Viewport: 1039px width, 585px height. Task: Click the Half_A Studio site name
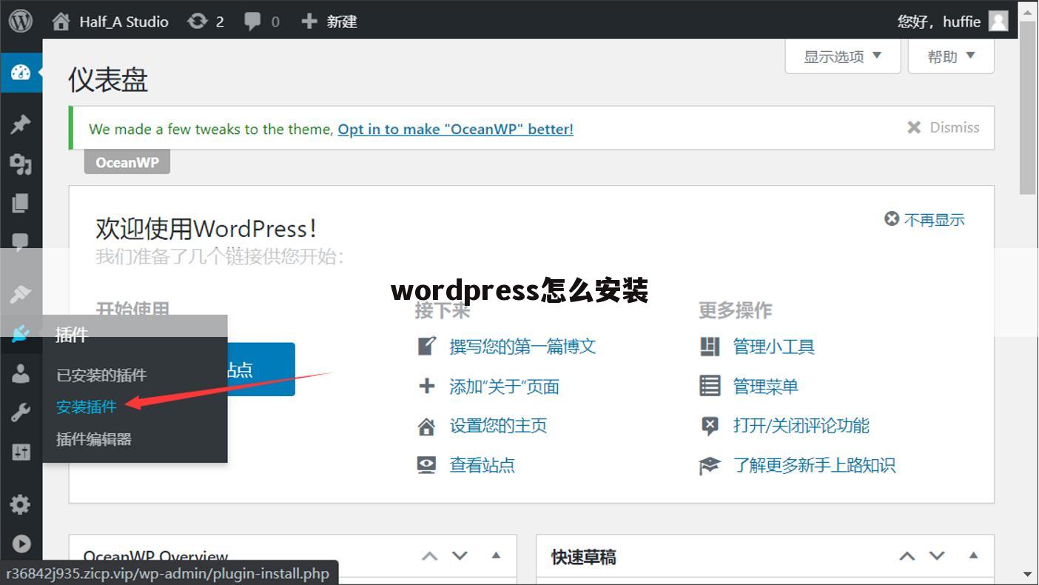pyautogui.click(x=124, y=21)
